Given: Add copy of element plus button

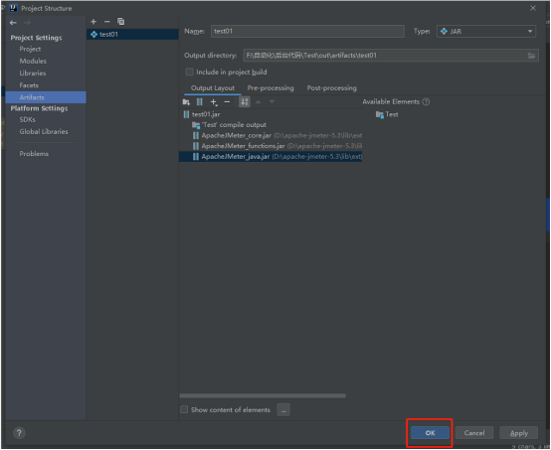Looking at the screenshot, I should pos(213,102).
